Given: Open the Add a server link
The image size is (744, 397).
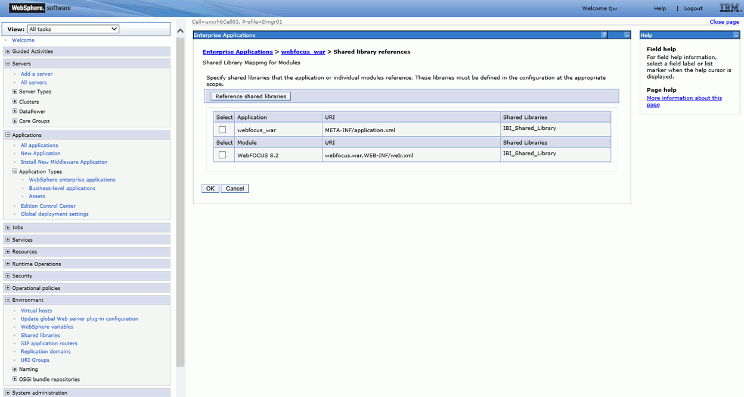Looking at the screenshot, I should tap(36, 74).
